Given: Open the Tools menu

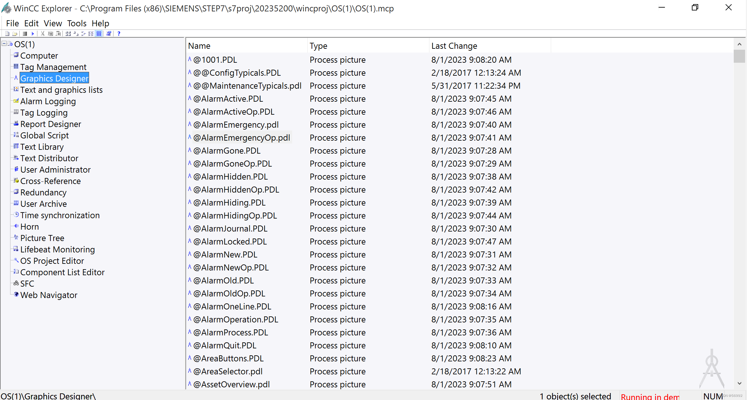Looking at the screenshot, I should click(x=77, y=23).
